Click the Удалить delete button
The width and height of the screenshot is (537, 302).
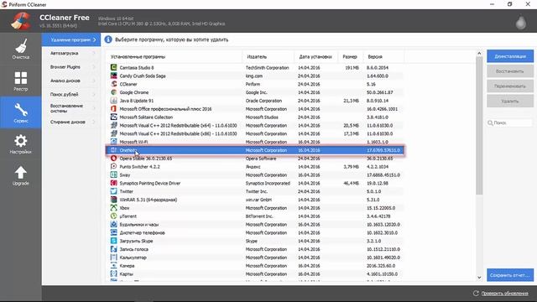(510, 101)
